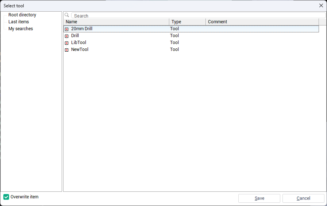Click the search magnifier icon
327x206 pixels.
[x=67, y=15]
